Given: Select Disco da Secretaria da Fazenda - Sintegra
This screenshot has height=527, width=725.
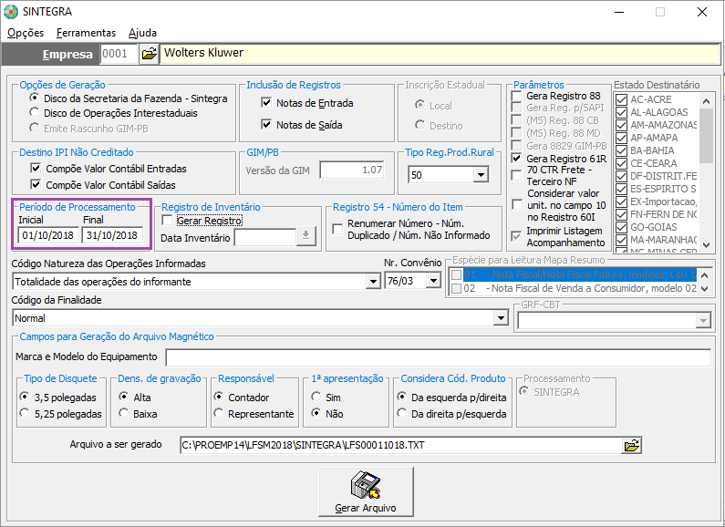Looking at the screenshot, I should [x=35, y=98].
